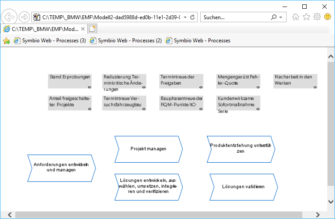Click the vertical scrollbar up arrow
Viewport: 335px width, 219px height.
(x=331, y=56)
